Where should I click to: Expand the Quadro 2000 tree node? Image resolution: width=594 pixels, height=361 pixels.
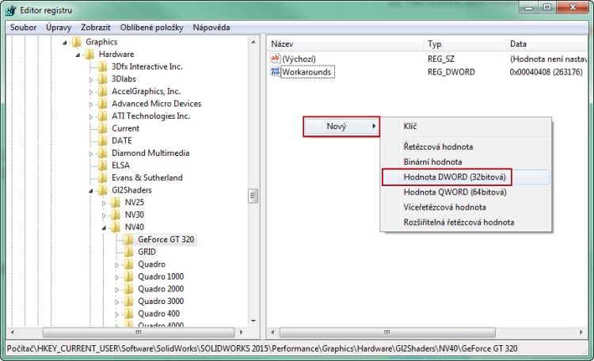click(117, 290)
